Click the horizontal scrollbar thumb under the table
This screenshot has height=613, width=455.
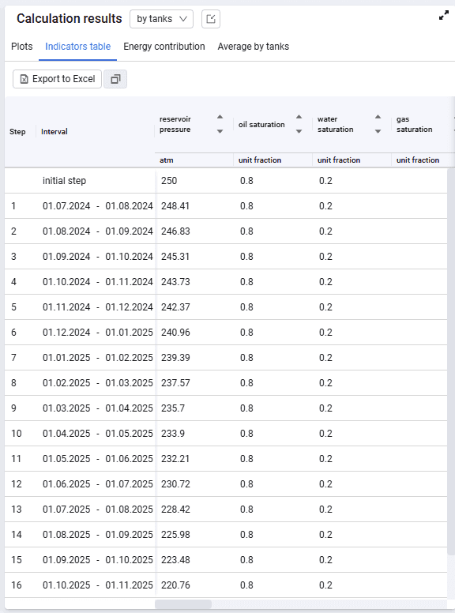click(183, 604)
